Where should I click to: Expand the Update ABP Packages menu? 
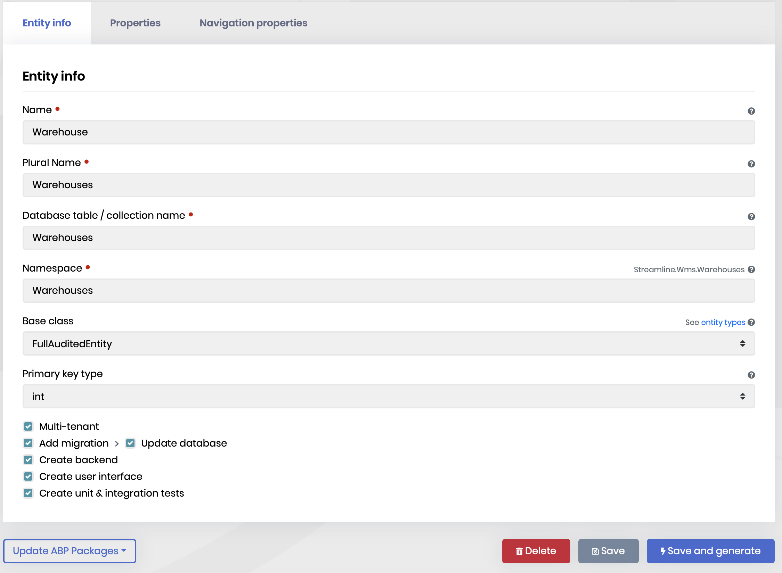(x=70, y=551)
